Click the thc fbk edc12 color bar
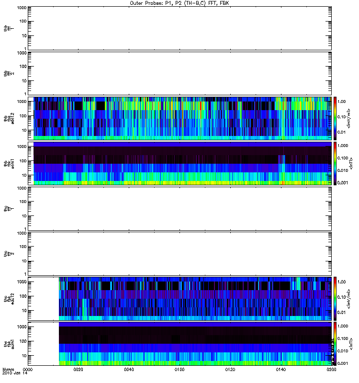359x383 pixels. (335, 299)
